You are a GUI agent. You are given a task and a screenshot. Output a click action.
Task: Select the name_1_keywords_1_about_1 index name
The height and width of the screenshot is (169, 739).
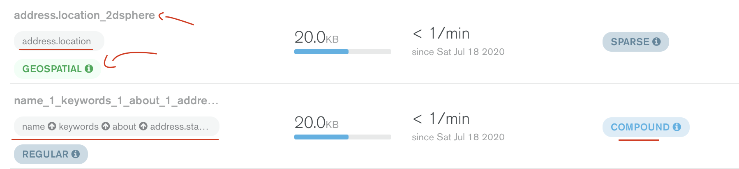click(116, 100)
